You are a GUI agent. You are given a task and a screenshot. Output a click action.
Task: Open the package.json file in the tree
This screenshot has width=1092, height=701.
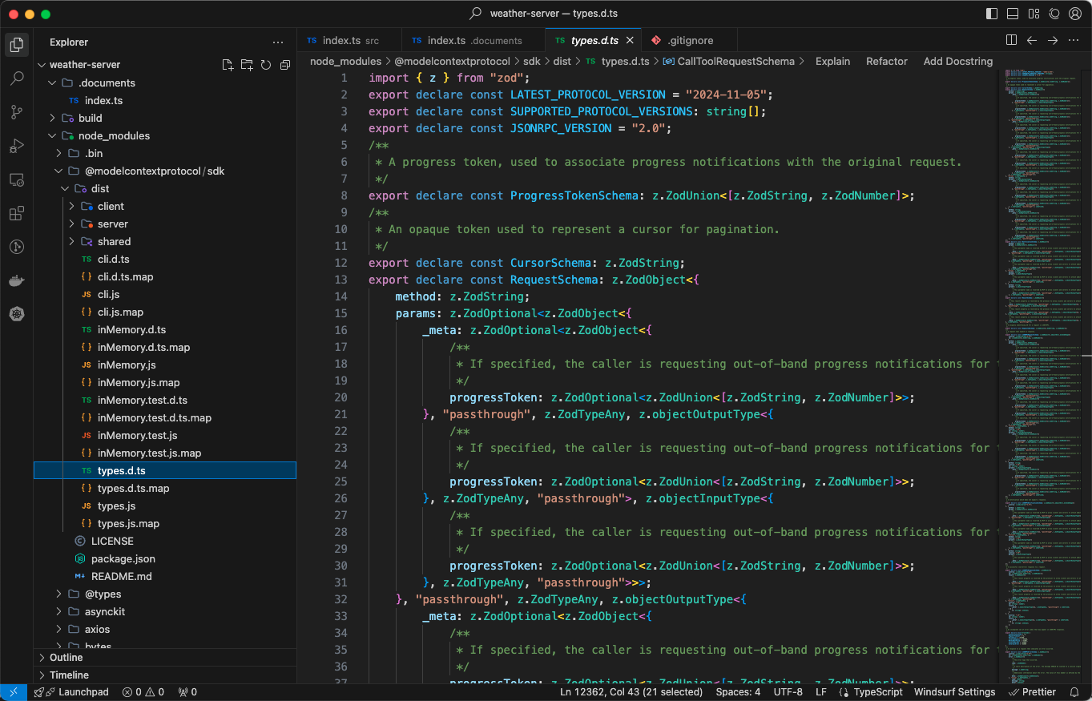point(123,558)
